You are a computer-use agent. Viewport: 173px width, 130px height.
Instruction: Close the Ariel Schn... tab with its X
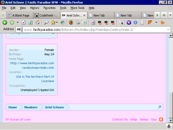click(x=84, y=15)
